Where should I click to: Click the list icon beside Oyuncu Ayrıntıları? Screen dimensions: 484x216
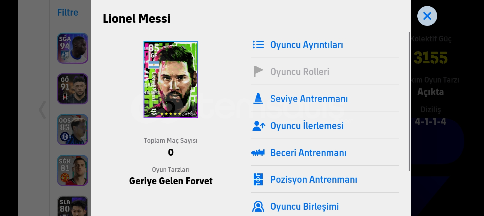click(258, 45)
